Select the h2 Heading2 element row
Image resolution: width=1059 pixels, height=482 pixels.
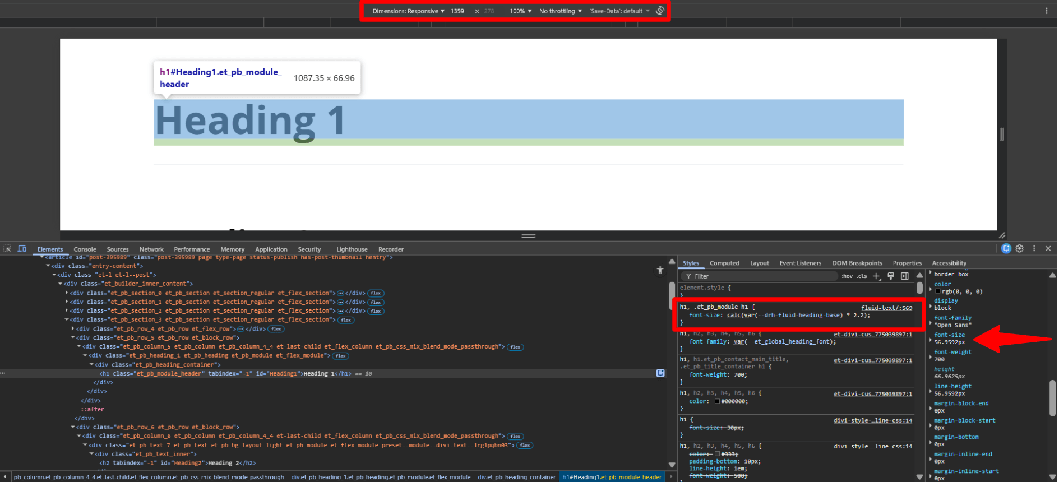coord(178,463)
